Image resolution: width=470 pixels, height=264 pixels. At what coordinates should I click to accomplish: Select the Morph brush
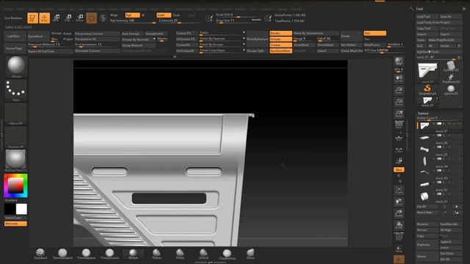coord(133,254)
